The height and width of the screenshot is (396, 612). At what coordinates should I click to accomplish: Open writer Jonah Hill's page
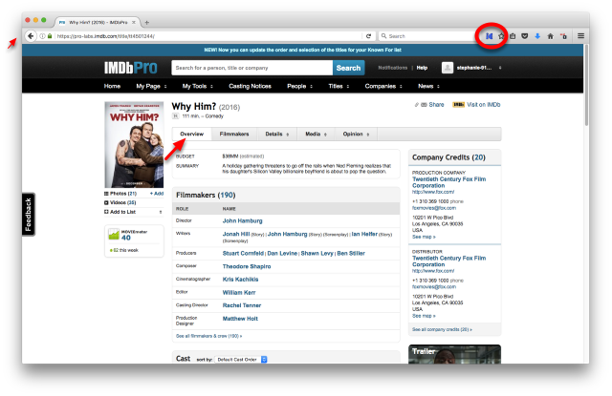236,234
